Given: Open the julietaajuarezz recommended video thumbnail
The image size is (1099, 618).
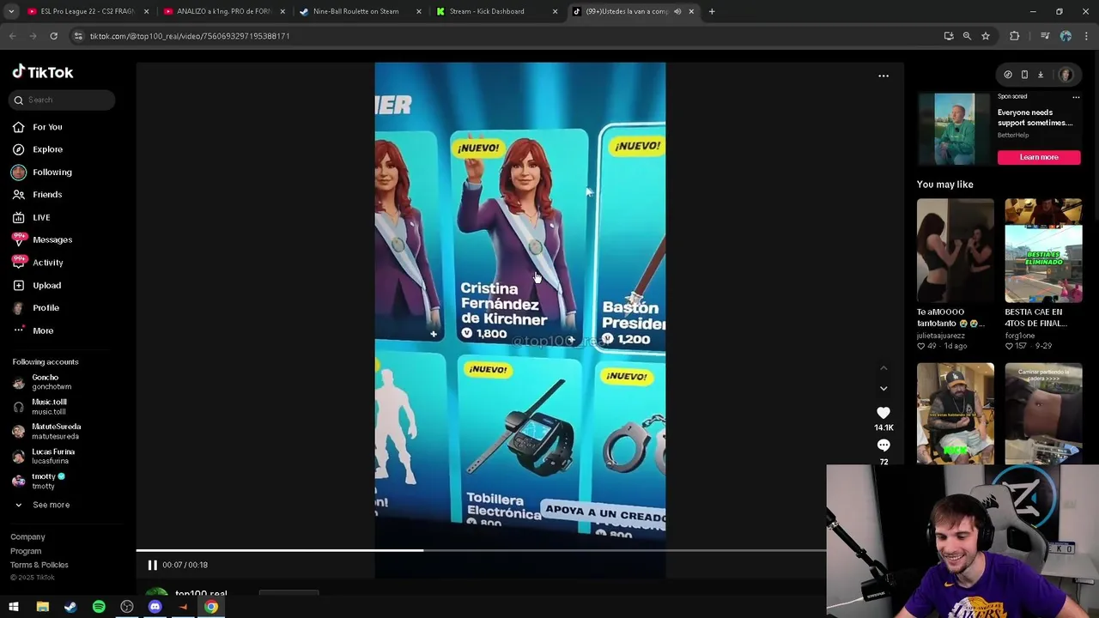Looking at the screenshot, I should point(955,251).
